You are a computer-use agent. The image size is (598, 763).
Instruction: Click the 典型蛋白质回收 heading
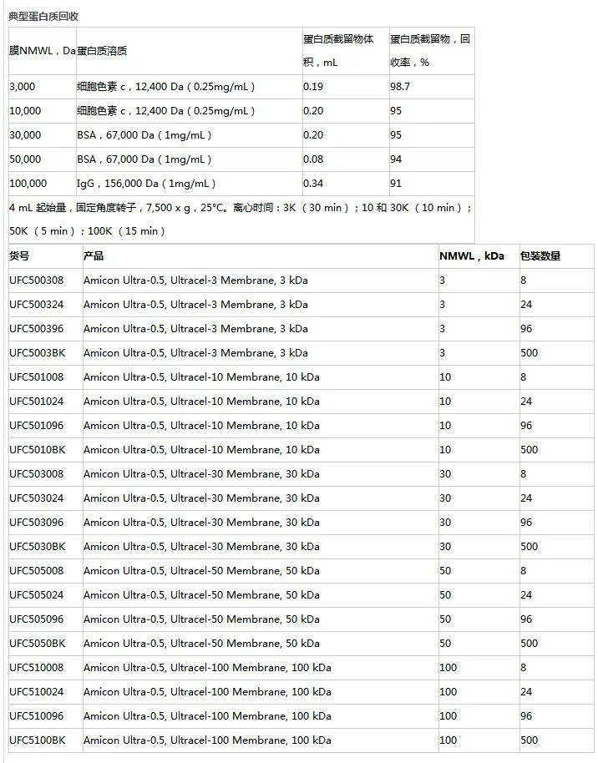pos(43,17)
